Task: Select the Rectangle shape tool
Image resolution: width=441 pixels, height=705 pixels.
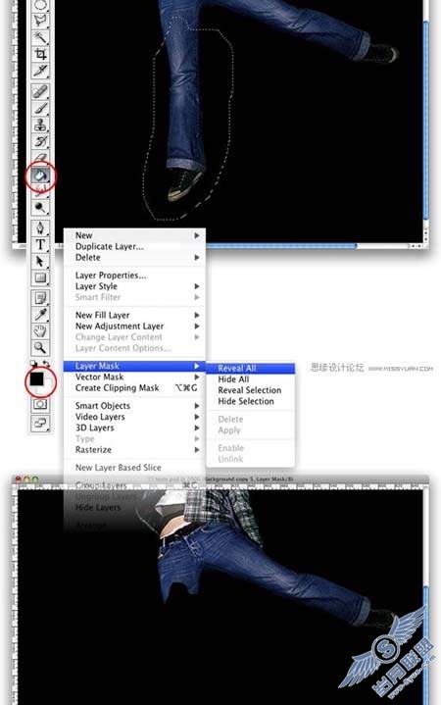Action: pyautogui.click(x=40, y=277)
